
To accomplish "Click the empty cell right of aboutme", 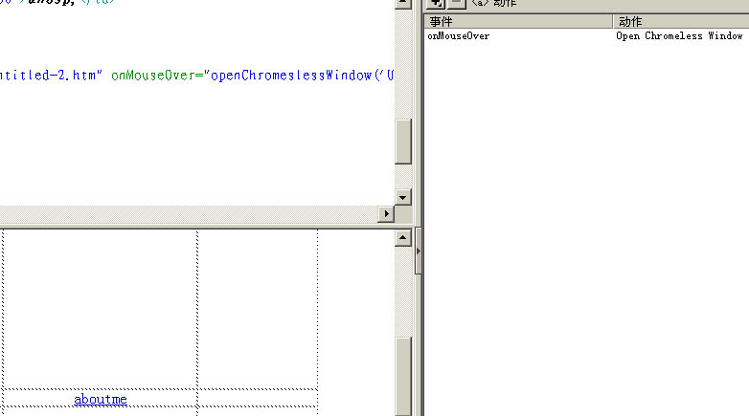I will tap(257, 400).
